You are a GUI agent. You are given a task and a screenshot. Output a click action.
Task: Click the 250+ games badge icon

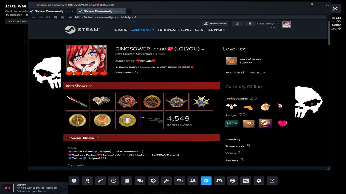(232, 124)
